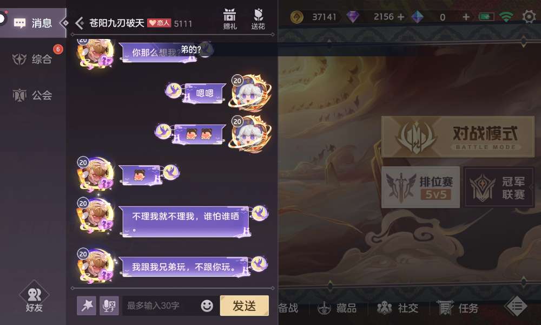This screenshot has height=325, width=541.
Task: Click the chat input field 最多输入30字
Action: click(x=161, y=305)
